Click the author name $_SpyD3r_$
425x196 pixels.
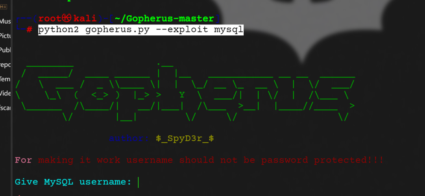[x=185, y=139]
